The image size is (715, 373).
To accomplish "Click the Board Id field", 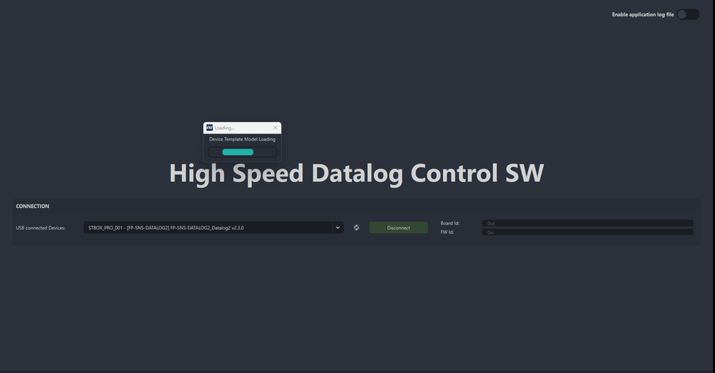I will point(588,223).
